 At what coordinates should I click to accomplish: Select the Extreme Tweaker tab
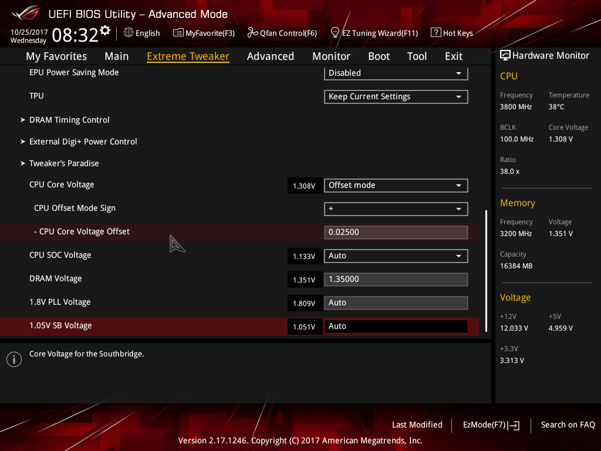click(188, 56)
